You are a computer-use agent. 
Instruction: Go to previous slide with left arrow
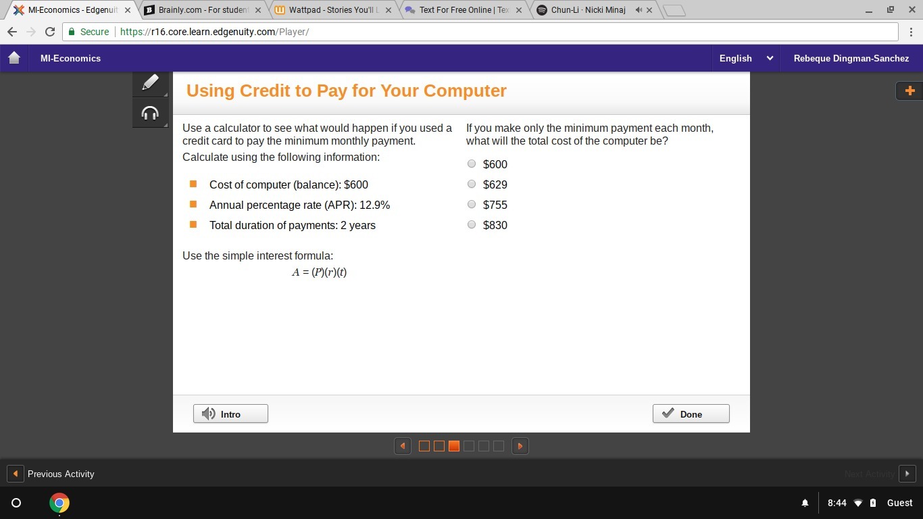point(403,446)
